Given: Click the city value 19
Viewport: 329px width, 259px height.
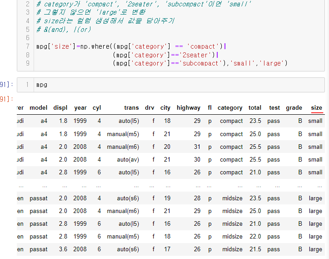Looking at the screenshot, I should click(167, 198).
